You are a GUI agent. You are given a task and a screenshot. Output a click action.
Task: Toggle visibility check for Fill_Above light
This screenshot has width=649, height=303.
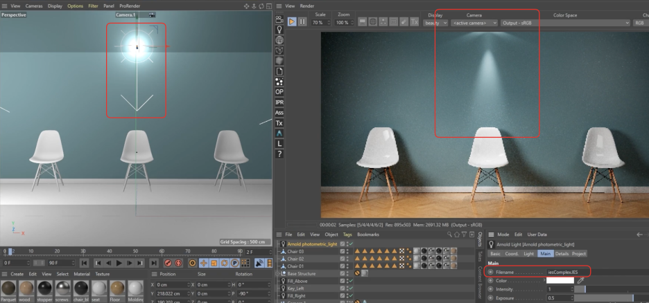pyautogui.click(x=351, y=281)
